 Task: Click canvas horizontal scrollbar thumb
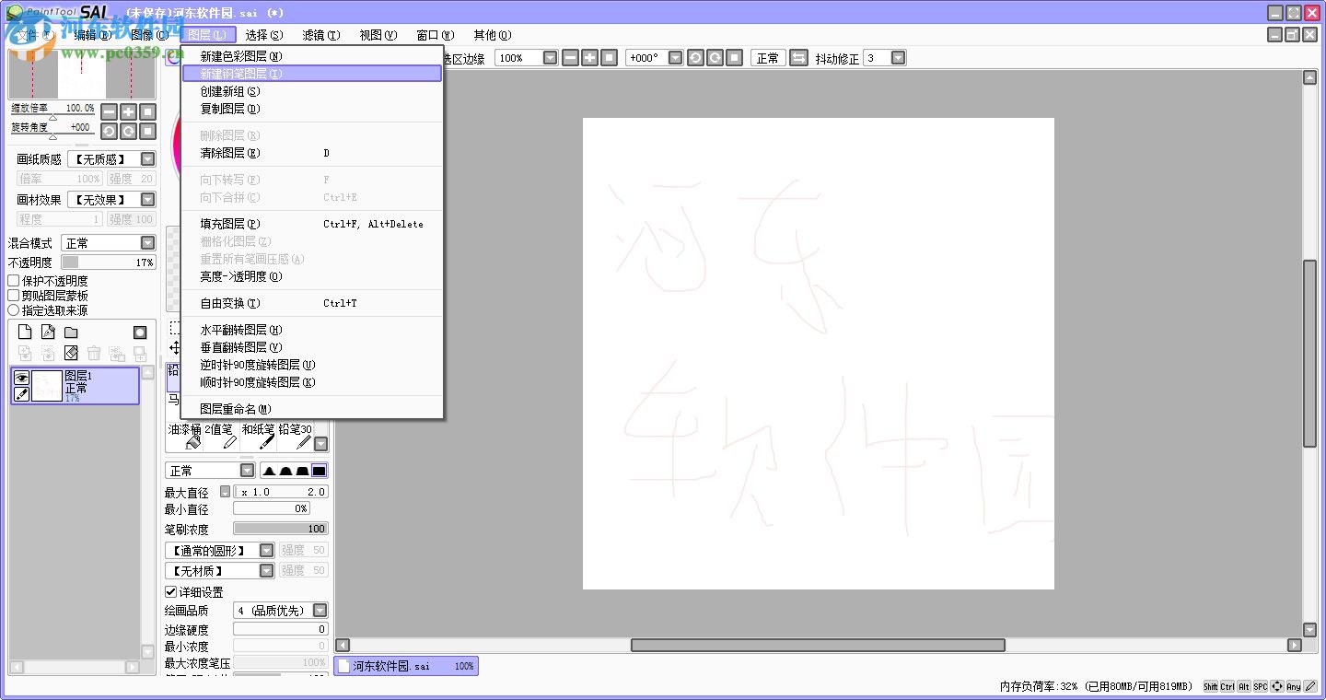(x=818, y=645)
